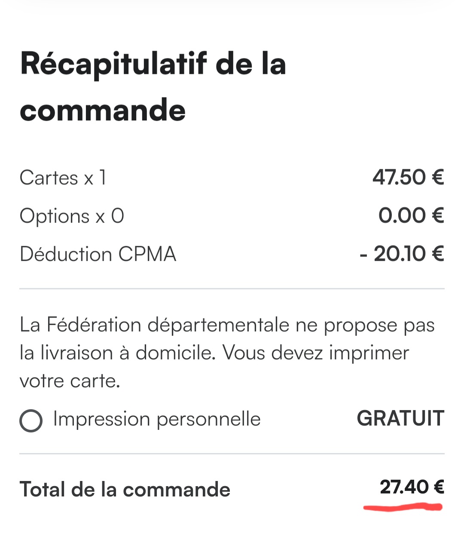The height and width of the screenshot is (533, 464).
Task: Click the Déduction CPMA label
Action: pyautogui.click(x=98, y=254)
